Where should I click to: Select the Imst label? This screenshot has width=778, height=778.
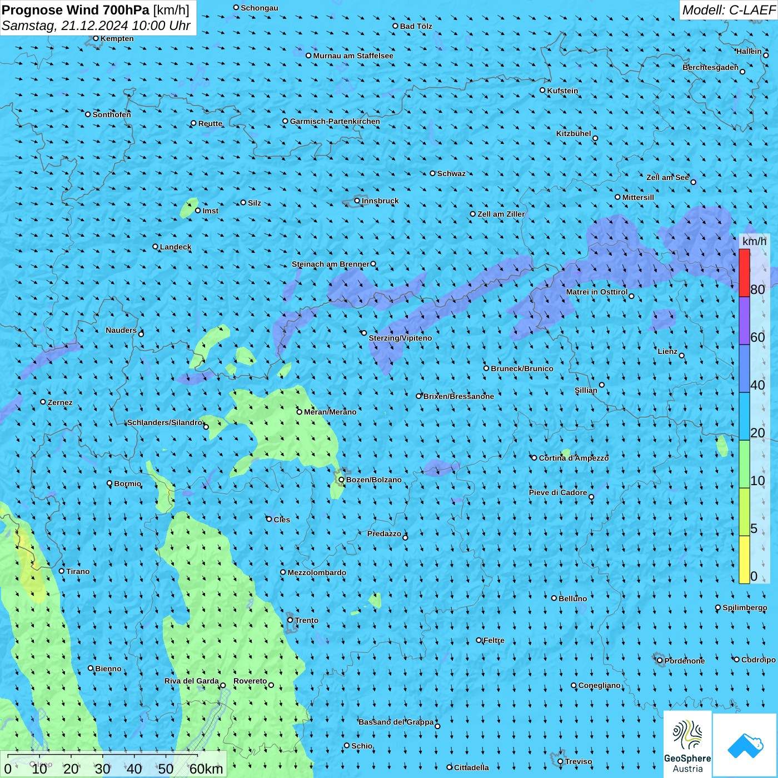(x=210, y=211)
